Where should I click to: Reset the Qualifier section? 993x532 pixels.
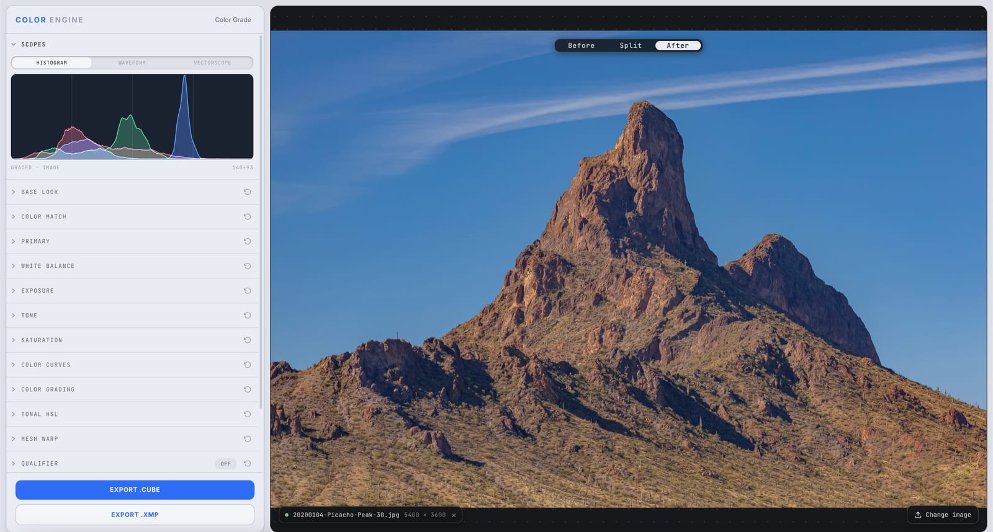pos(247,464)
